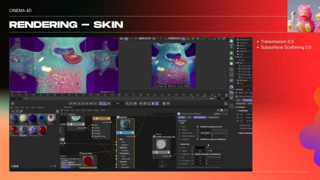Click the Material Manager hamburger menu icon
Image resolution: width=320 pixels, height=180 pixels.
tap(11, 107)
